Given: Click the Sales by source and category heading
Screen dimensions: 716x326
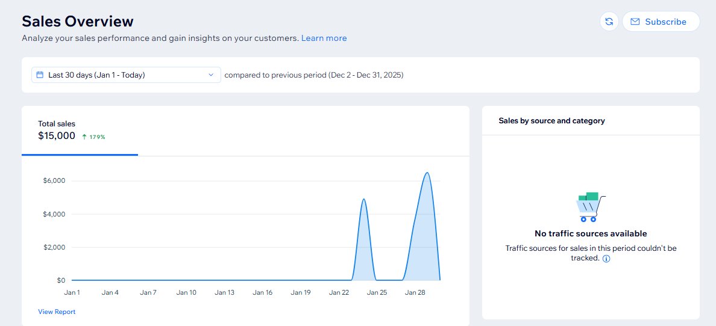Looking at the screenshot, I should coord(551,121).
